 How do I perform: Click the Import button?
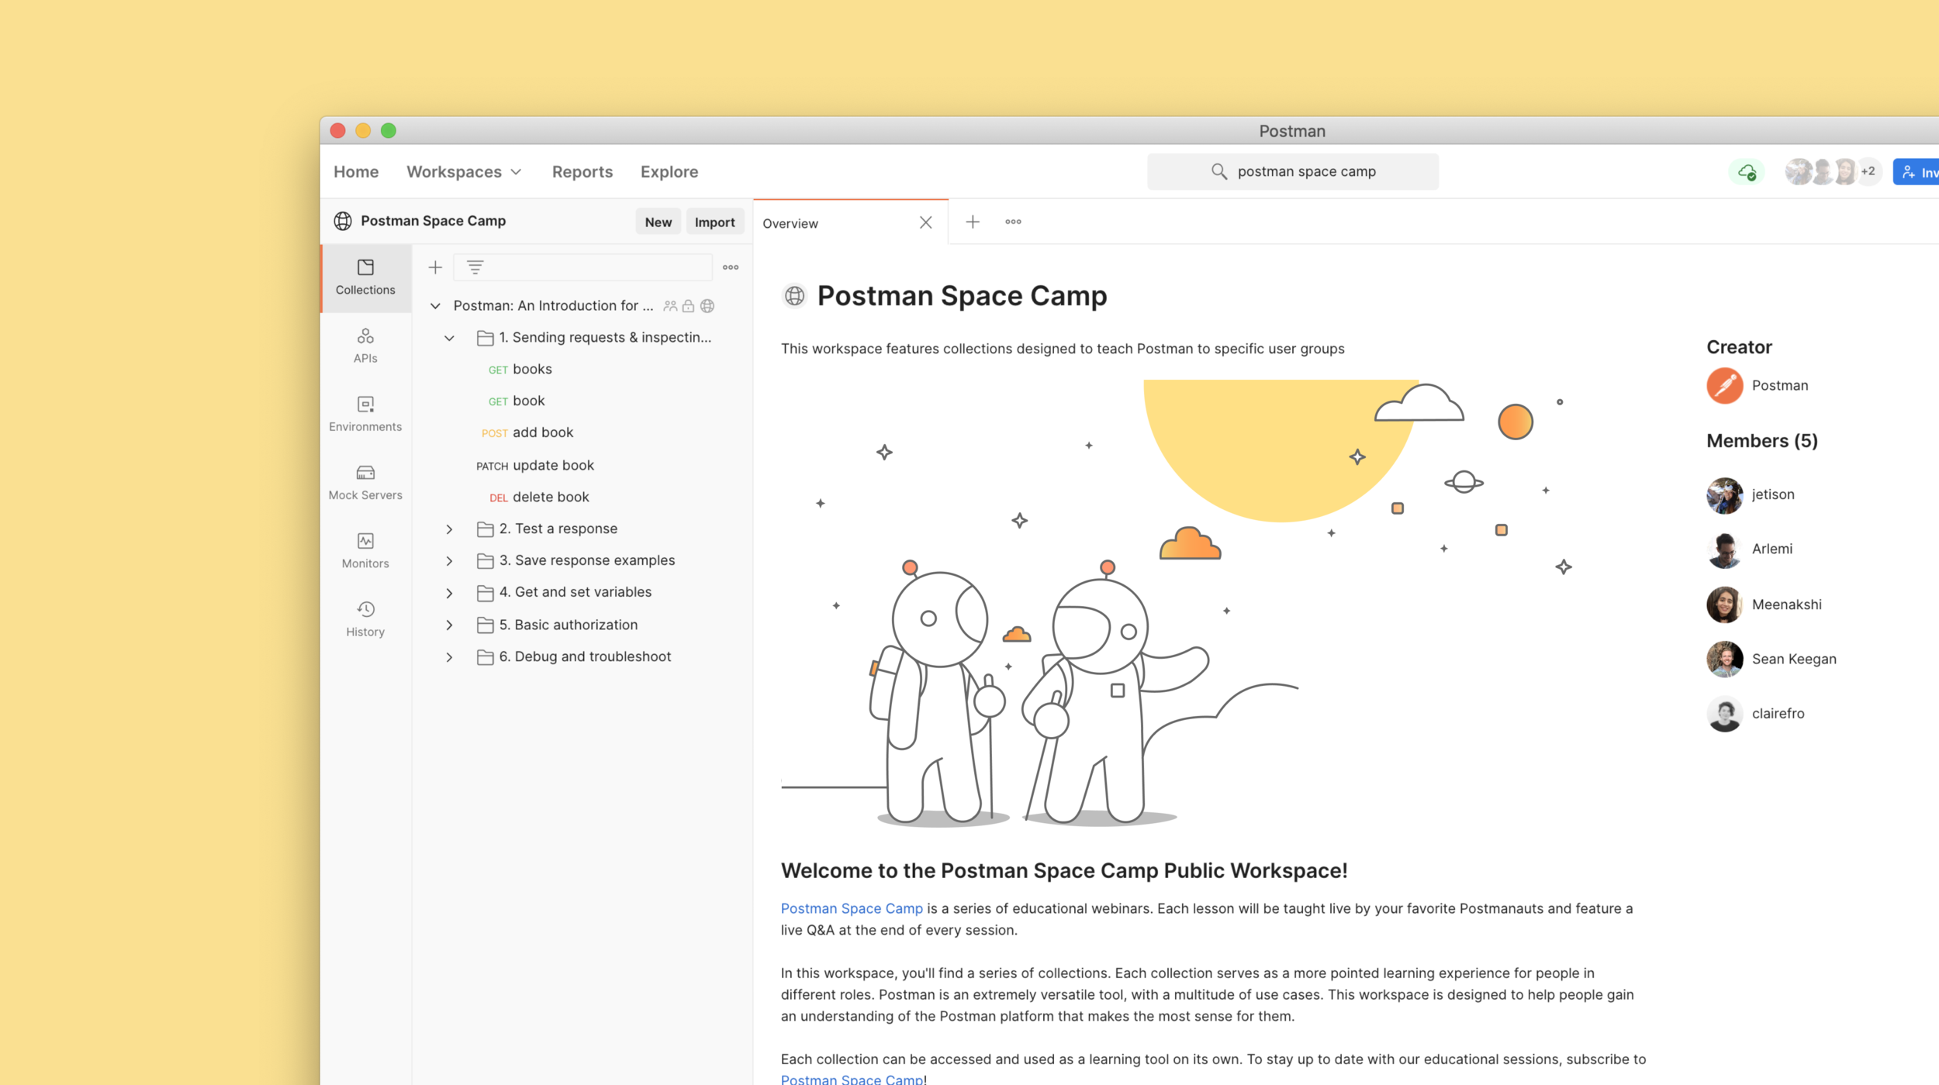(714, 222)
